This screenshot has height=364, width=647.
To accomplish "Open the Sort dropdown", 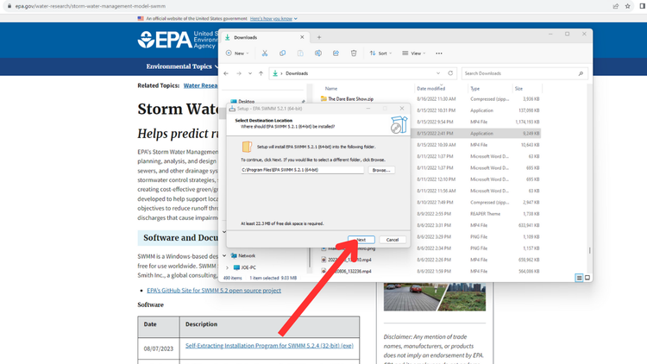I will pos(380,53).
